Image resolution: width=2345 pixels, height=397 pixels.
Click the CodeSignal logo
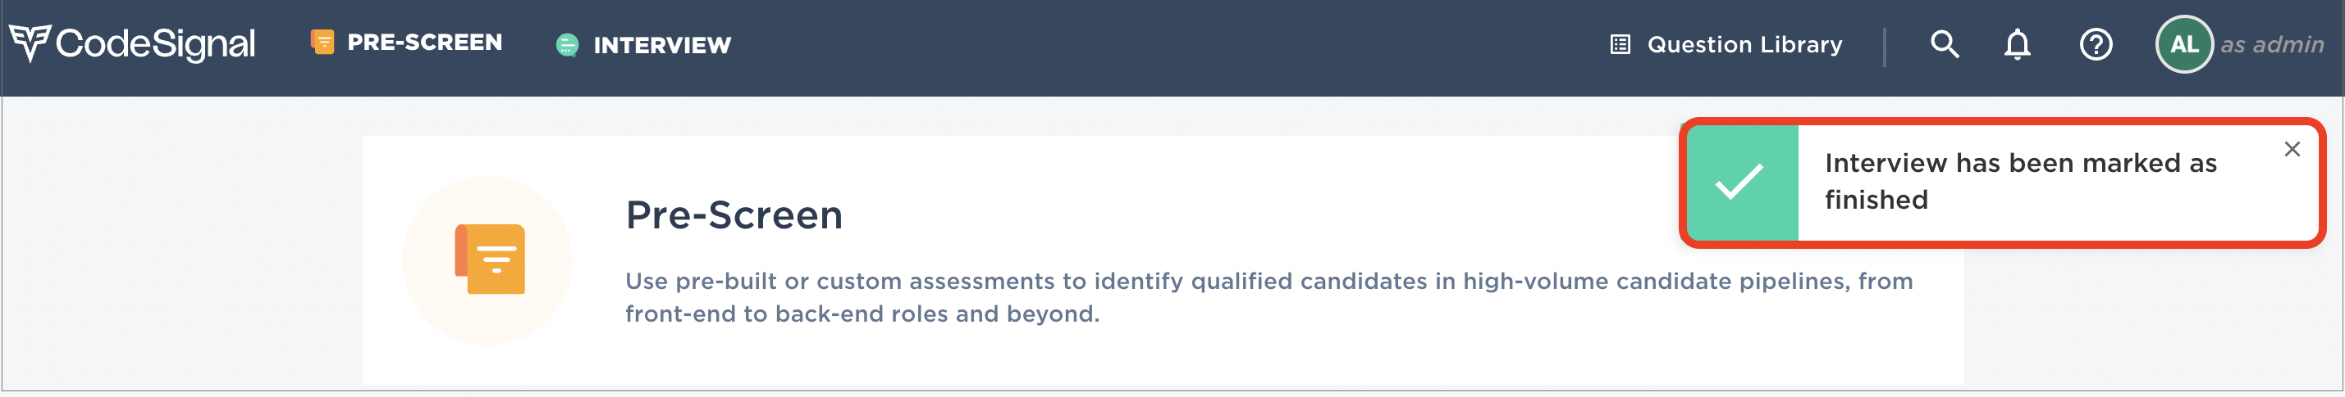[132, 43]
